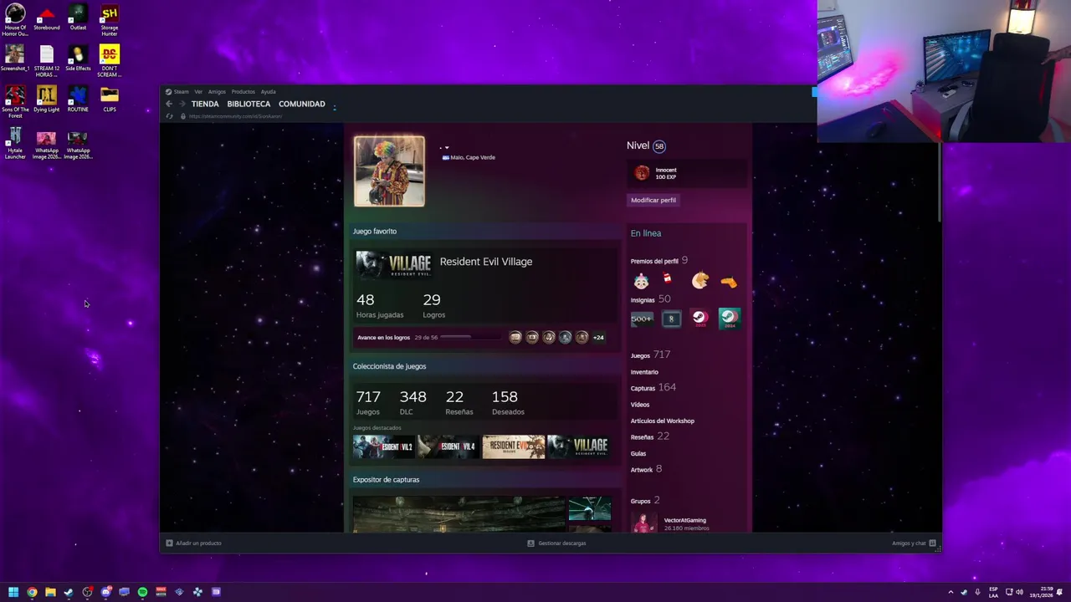1071x602 pixels.
Task: Open large screenshot in Expositor de capturas
Action: click(459, 514)
